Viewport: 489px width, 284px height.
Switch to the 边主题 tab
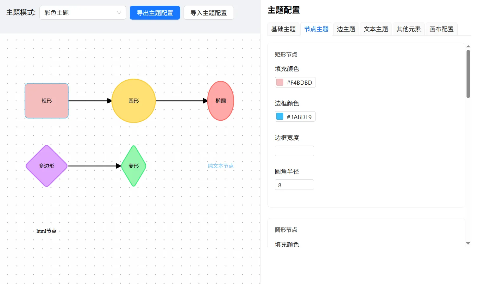[346, 29]
